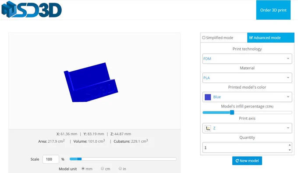The height and width of the screenshot is (173, 298).
Task: Click the Z: 44.87 mm dimension text
Action: [121, 134]
